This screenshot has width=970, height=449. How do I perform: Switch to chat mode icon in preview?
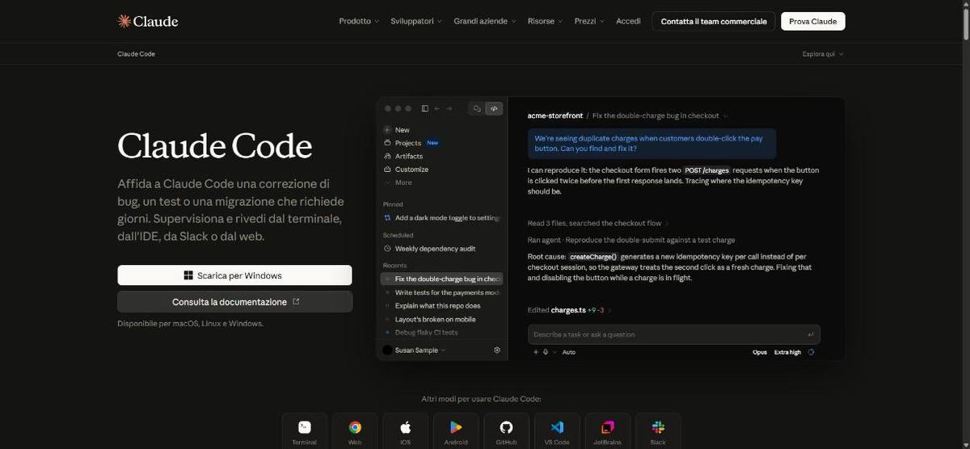coord(477,108)
